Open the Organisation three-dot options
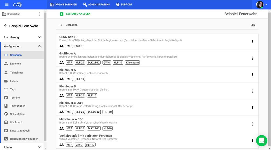Image resolution: width=271 pixels, height=150 pixels. [x=39, y=14]
